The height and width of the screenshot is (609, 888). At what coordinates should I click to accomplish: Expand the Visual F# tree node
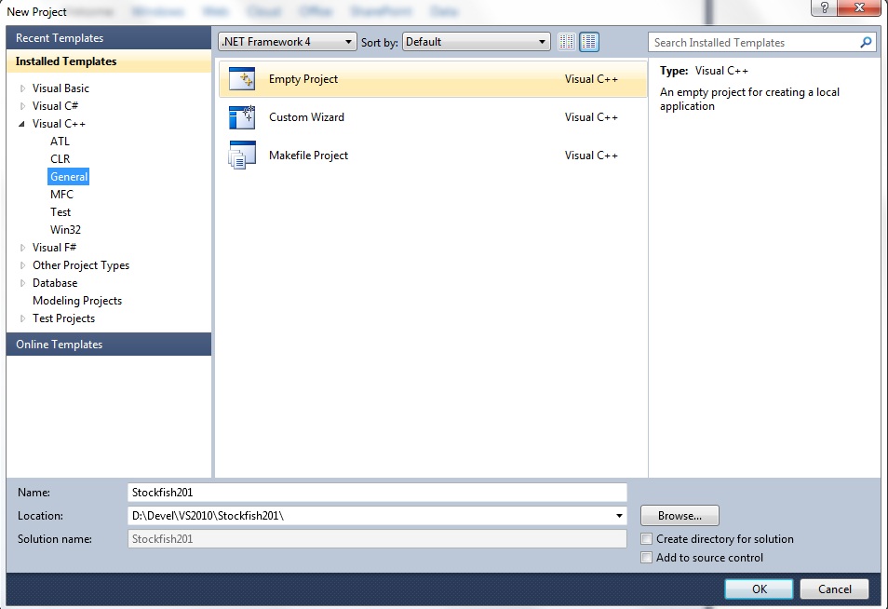22,248
